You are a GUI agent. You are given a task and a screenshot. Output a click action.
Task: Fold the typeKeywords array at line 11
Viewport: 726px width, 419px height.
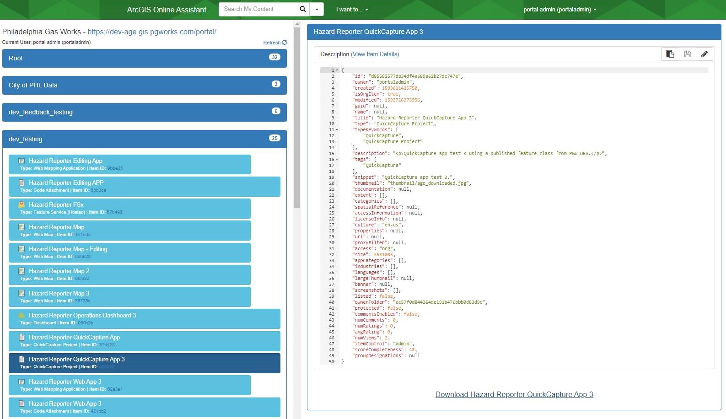click(337, 130)
